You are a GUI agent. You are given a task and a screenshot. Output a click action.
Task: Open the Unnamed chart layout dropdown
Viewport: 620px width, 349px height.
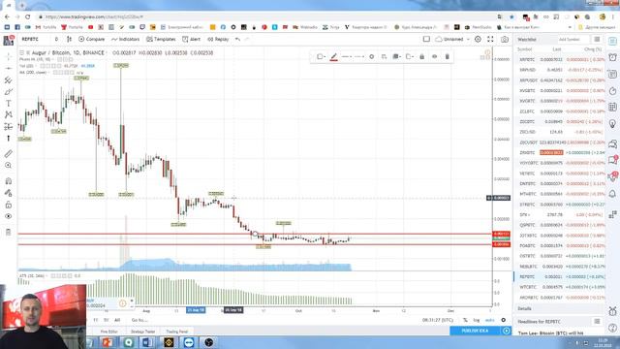click(x=452, y=39)
